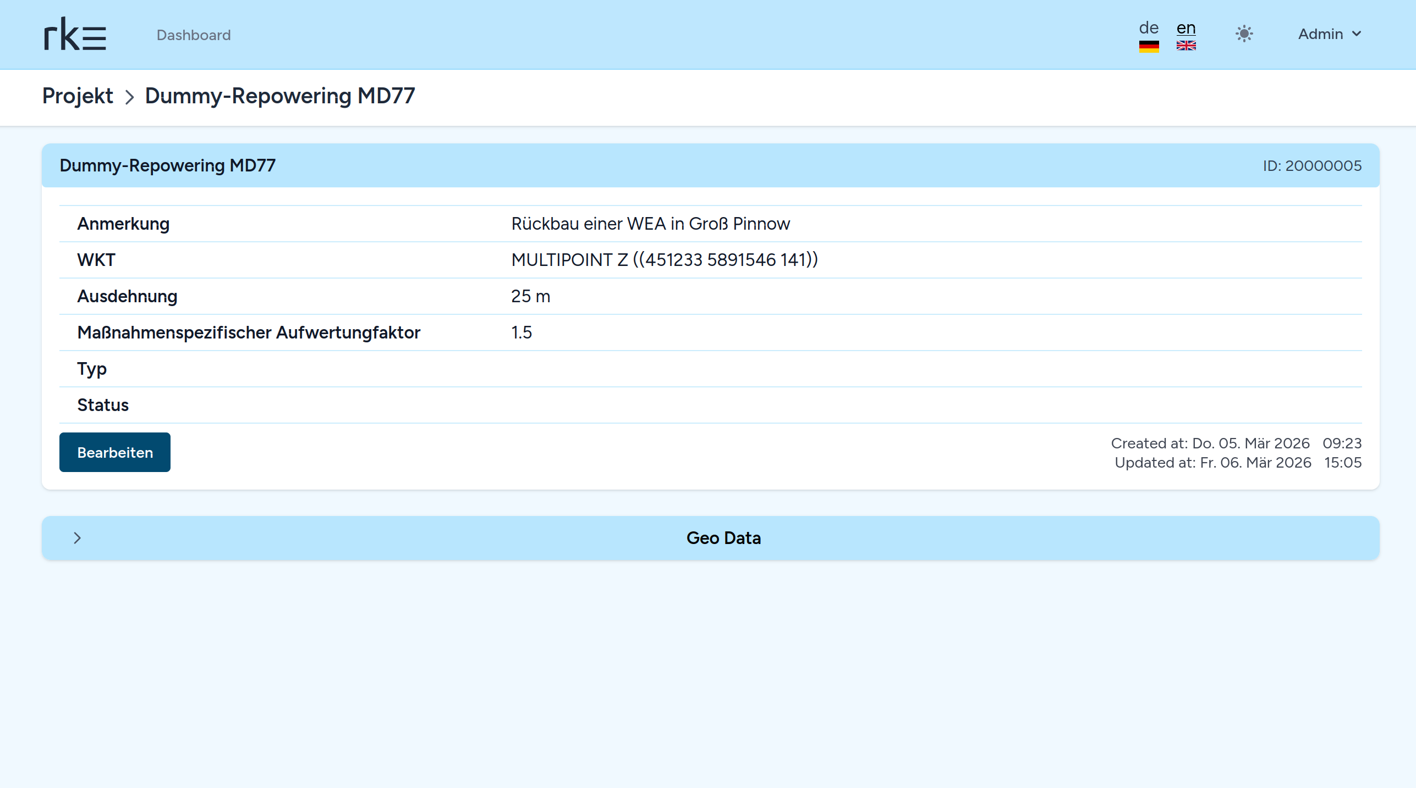Click Dummy-Repowering MD77 breadcrumb title
The height and width of the screenshot is (788, 1416).
(x=280, y=96)
